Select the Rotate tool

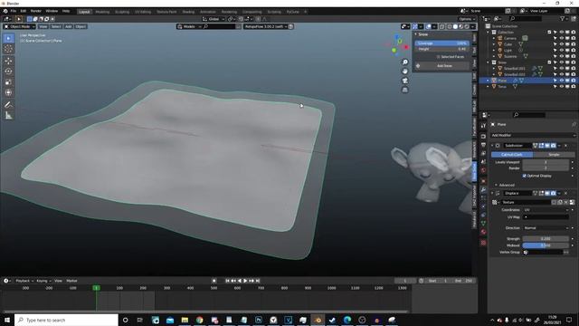8,72
